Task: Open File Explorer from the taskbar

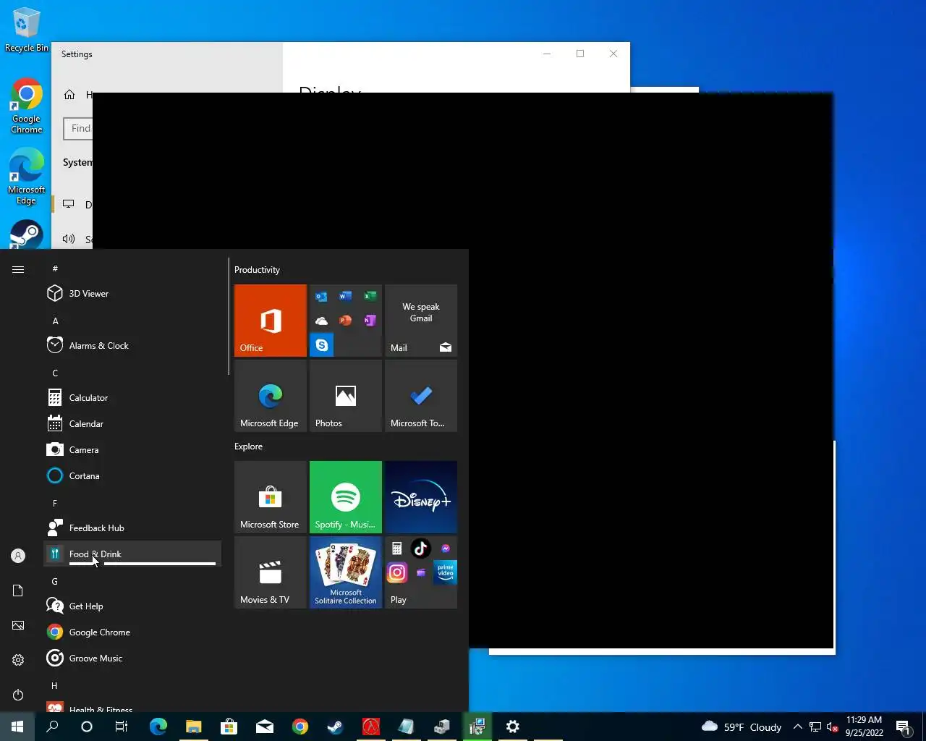Action: tap(193, 727)
